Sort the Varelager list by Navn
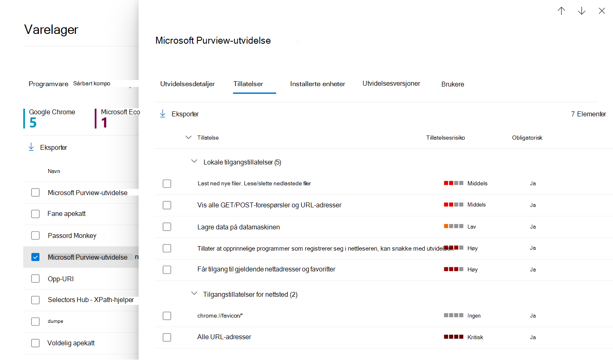Screen dimensions: 613x360 pos(54,171)
